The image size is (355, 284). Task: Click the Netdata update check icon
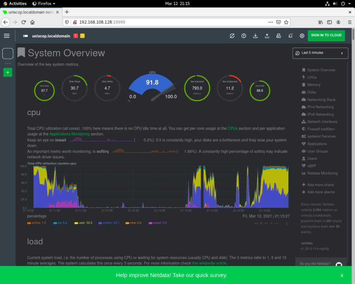[232, 36]
